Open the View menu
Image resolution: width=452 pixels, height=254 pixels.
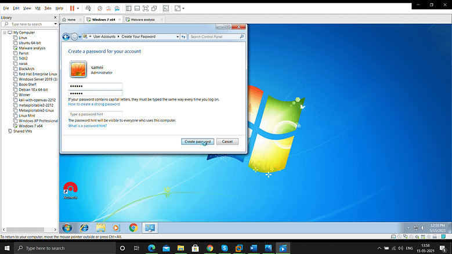coord(27,8)
